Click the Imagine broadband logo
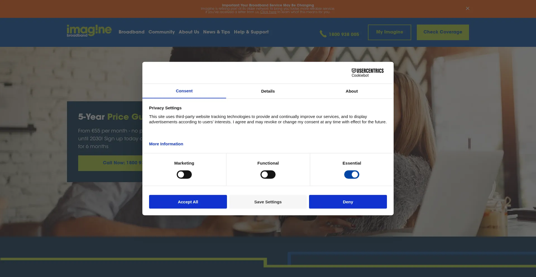The image size is (536, 277). tap(89, 31)
